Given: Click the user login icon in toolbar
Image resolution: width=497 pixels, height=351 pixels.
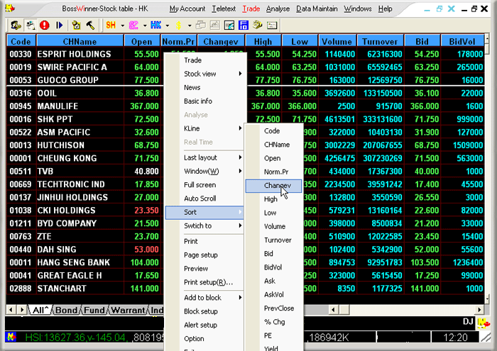Looking at the screenshot, I should [x=16, y=25].
